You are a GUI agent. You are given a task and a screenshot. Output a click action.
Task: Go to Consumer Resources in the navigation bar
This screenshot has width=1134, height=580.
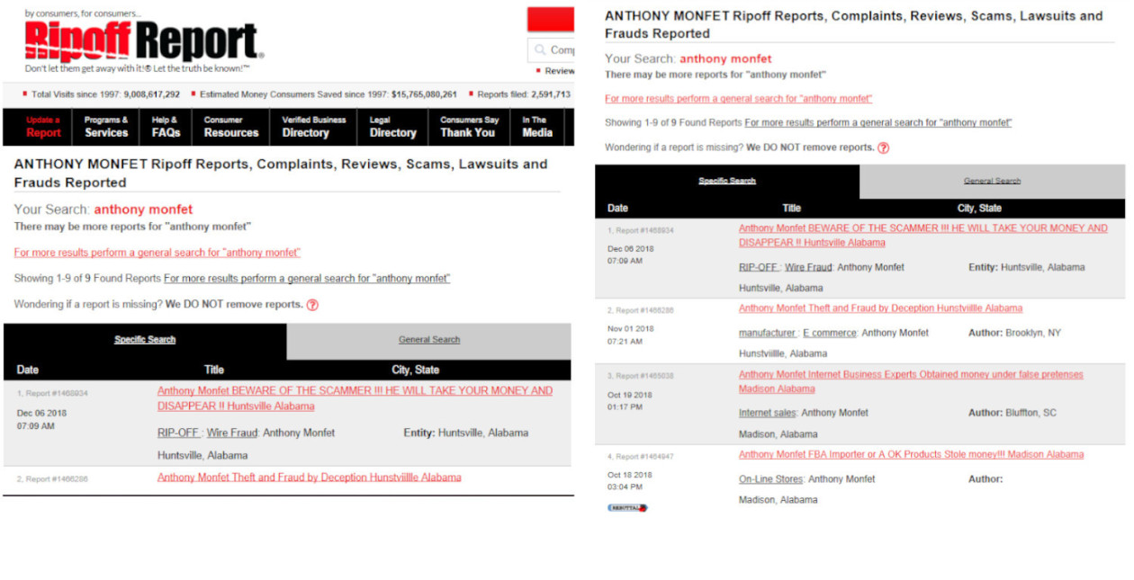pos(231,127)
